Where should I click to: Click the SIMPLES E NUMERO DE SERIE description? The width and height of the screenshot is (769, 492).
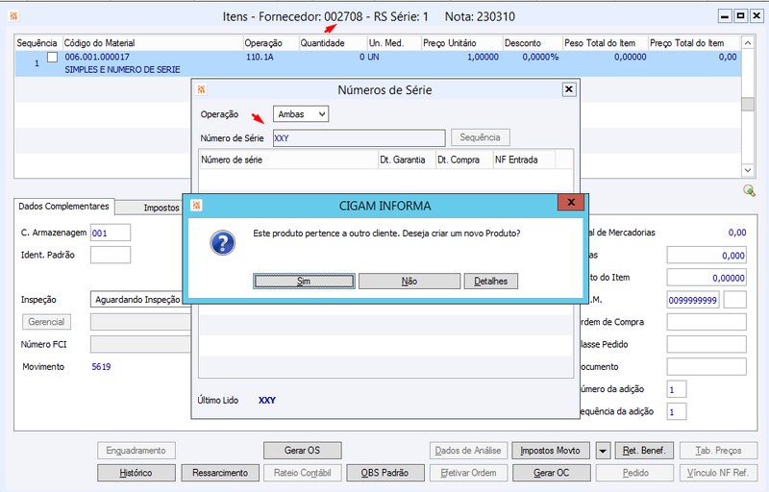pos(123,69)
